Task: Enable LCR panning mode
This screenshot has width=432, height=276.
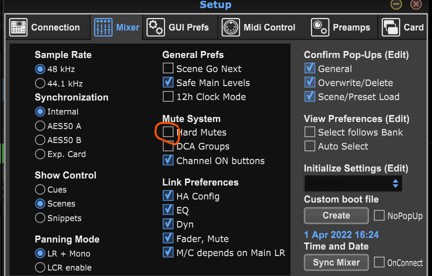Action: point(40,267)
